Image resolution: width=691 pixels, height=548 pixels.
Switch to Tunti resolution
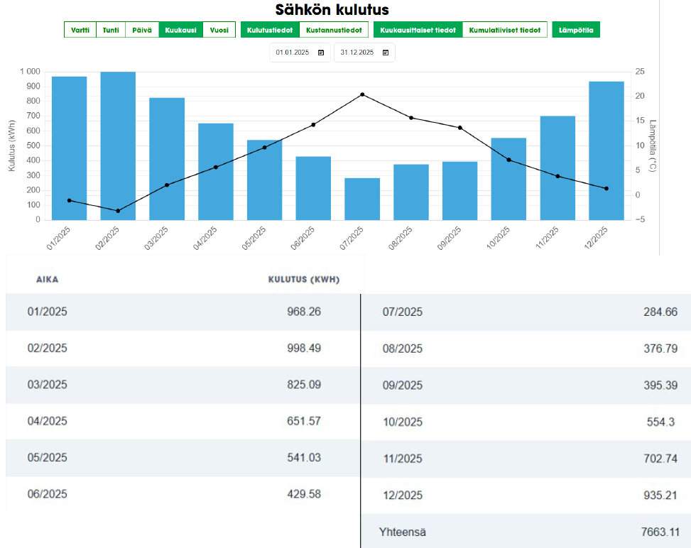tap(111, 30)
